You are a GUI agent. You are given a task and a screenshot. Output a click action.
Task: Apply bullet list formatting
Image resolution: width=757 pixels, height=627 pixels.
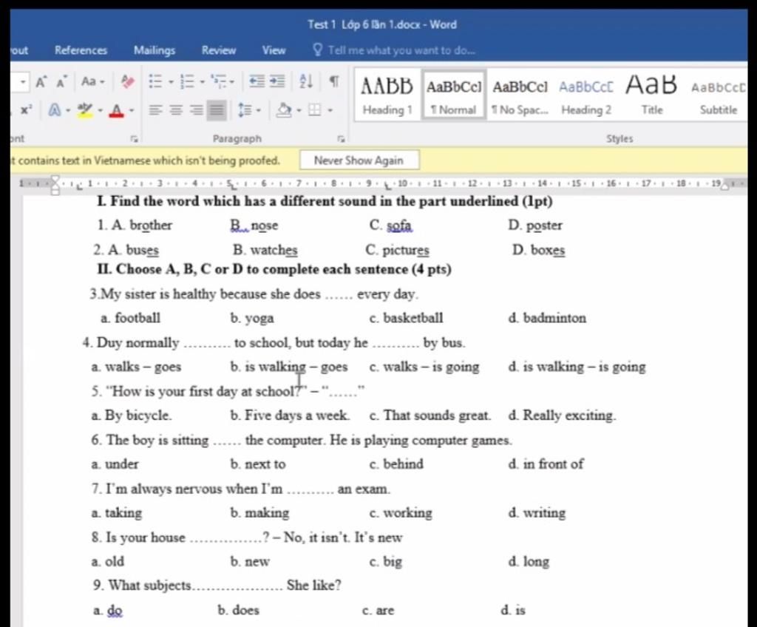(155, 81)
